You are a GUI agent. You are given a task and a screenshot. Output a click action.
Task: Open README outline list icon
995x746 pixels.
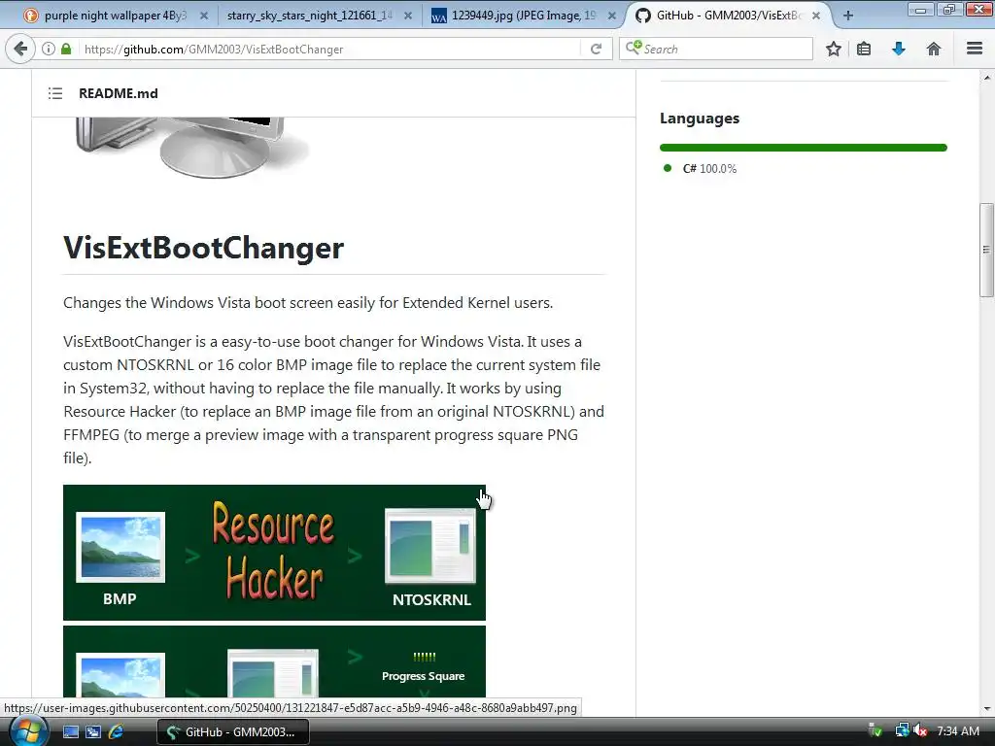pos(55,94)
